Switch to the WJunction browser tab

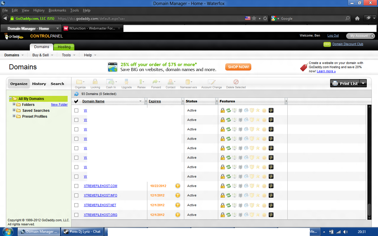click(92, 28)
